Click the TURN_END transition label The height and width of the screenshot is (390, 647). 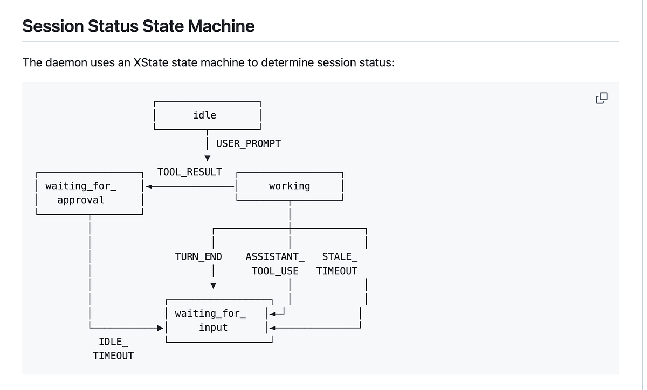tap(198, 257)
